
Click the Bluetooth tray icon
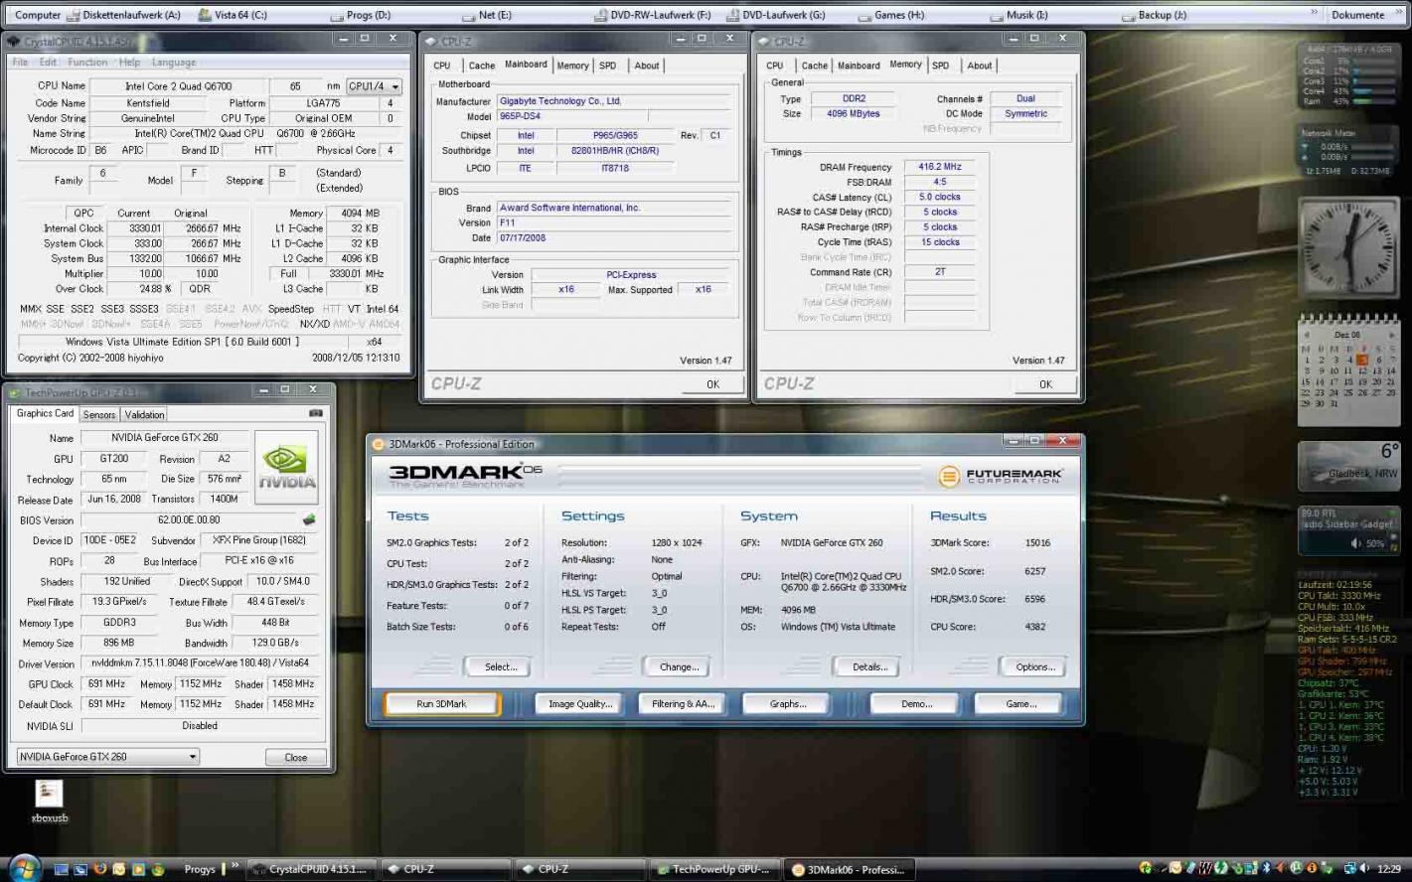point(1266,868)
